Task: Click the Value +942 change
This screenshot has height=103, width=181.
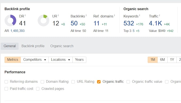Action: [x=170, y=31]
